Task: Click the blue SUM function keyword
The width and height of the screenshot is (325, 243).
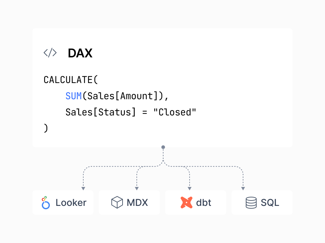Action: pos(73,96)
